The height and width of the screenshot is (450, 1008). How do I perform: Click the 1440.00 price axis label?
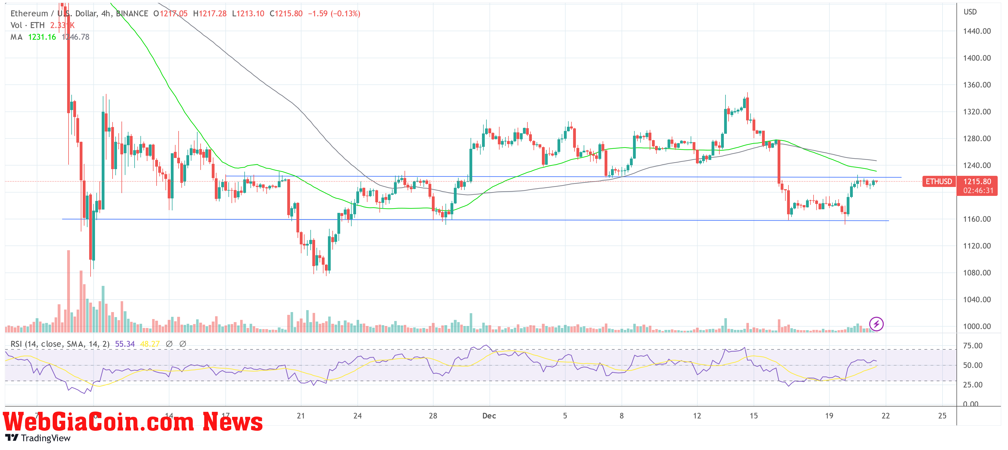977,31
